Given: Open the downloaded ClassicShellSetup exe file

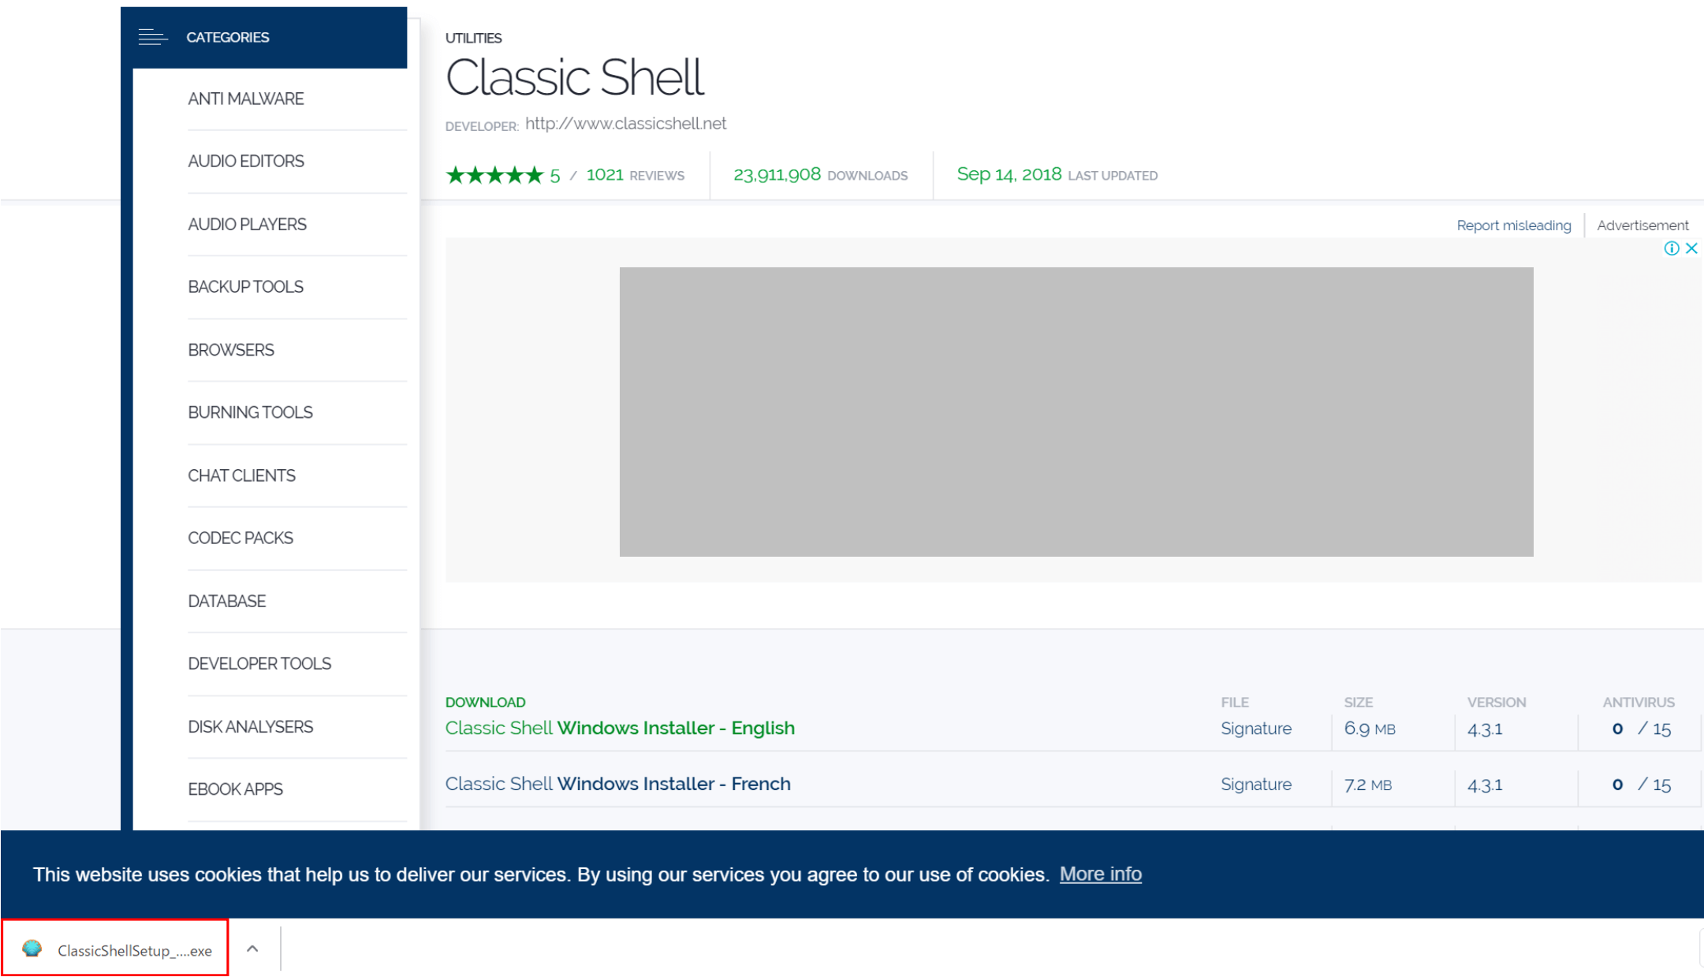Looking at the screenshot, I should [134, 950].
